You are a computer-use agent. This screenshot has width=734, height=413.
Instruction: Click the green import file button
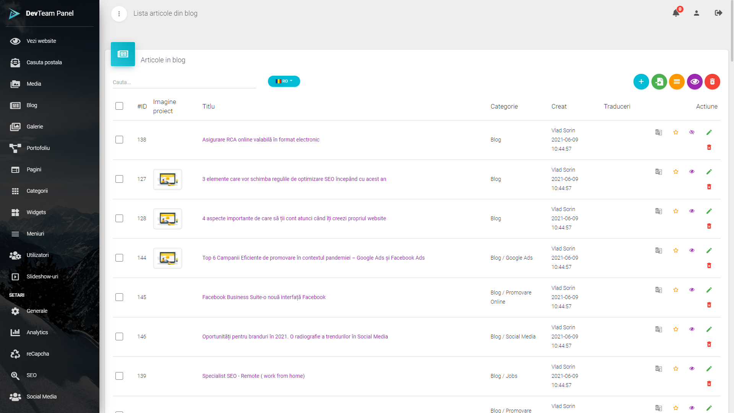(659, 81)
